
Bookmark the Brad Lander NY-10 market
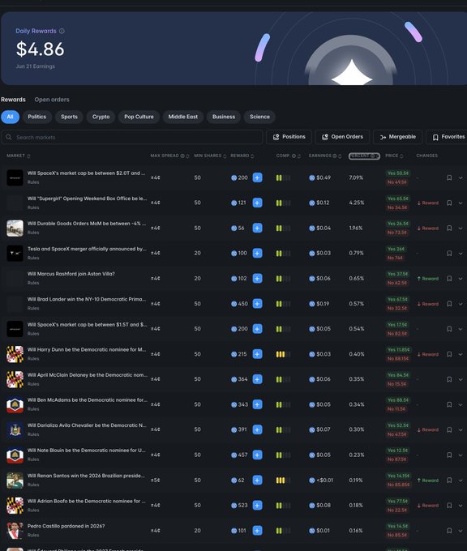click(x=449, y=304)
